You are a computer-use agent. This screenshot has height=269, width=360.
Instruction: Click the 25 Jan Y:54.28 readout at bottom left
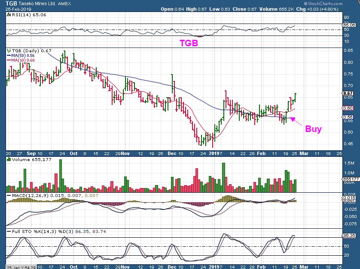click(21, 267)
